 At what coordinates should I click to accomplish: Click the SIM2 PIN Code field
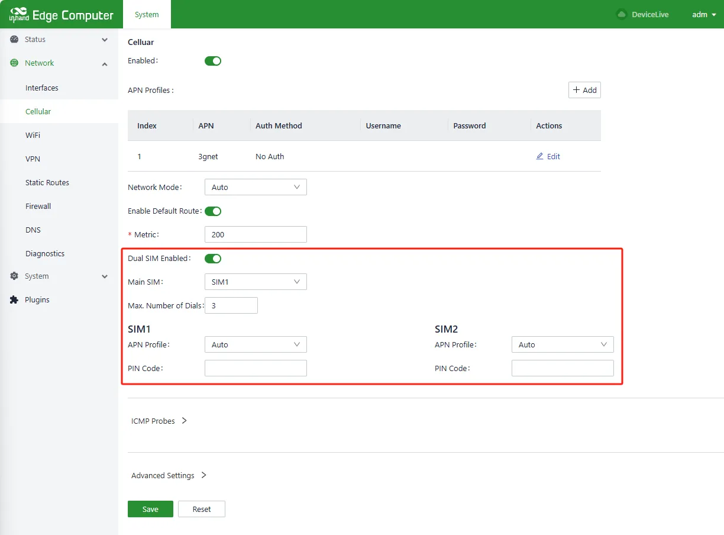(x=563, y=368)
